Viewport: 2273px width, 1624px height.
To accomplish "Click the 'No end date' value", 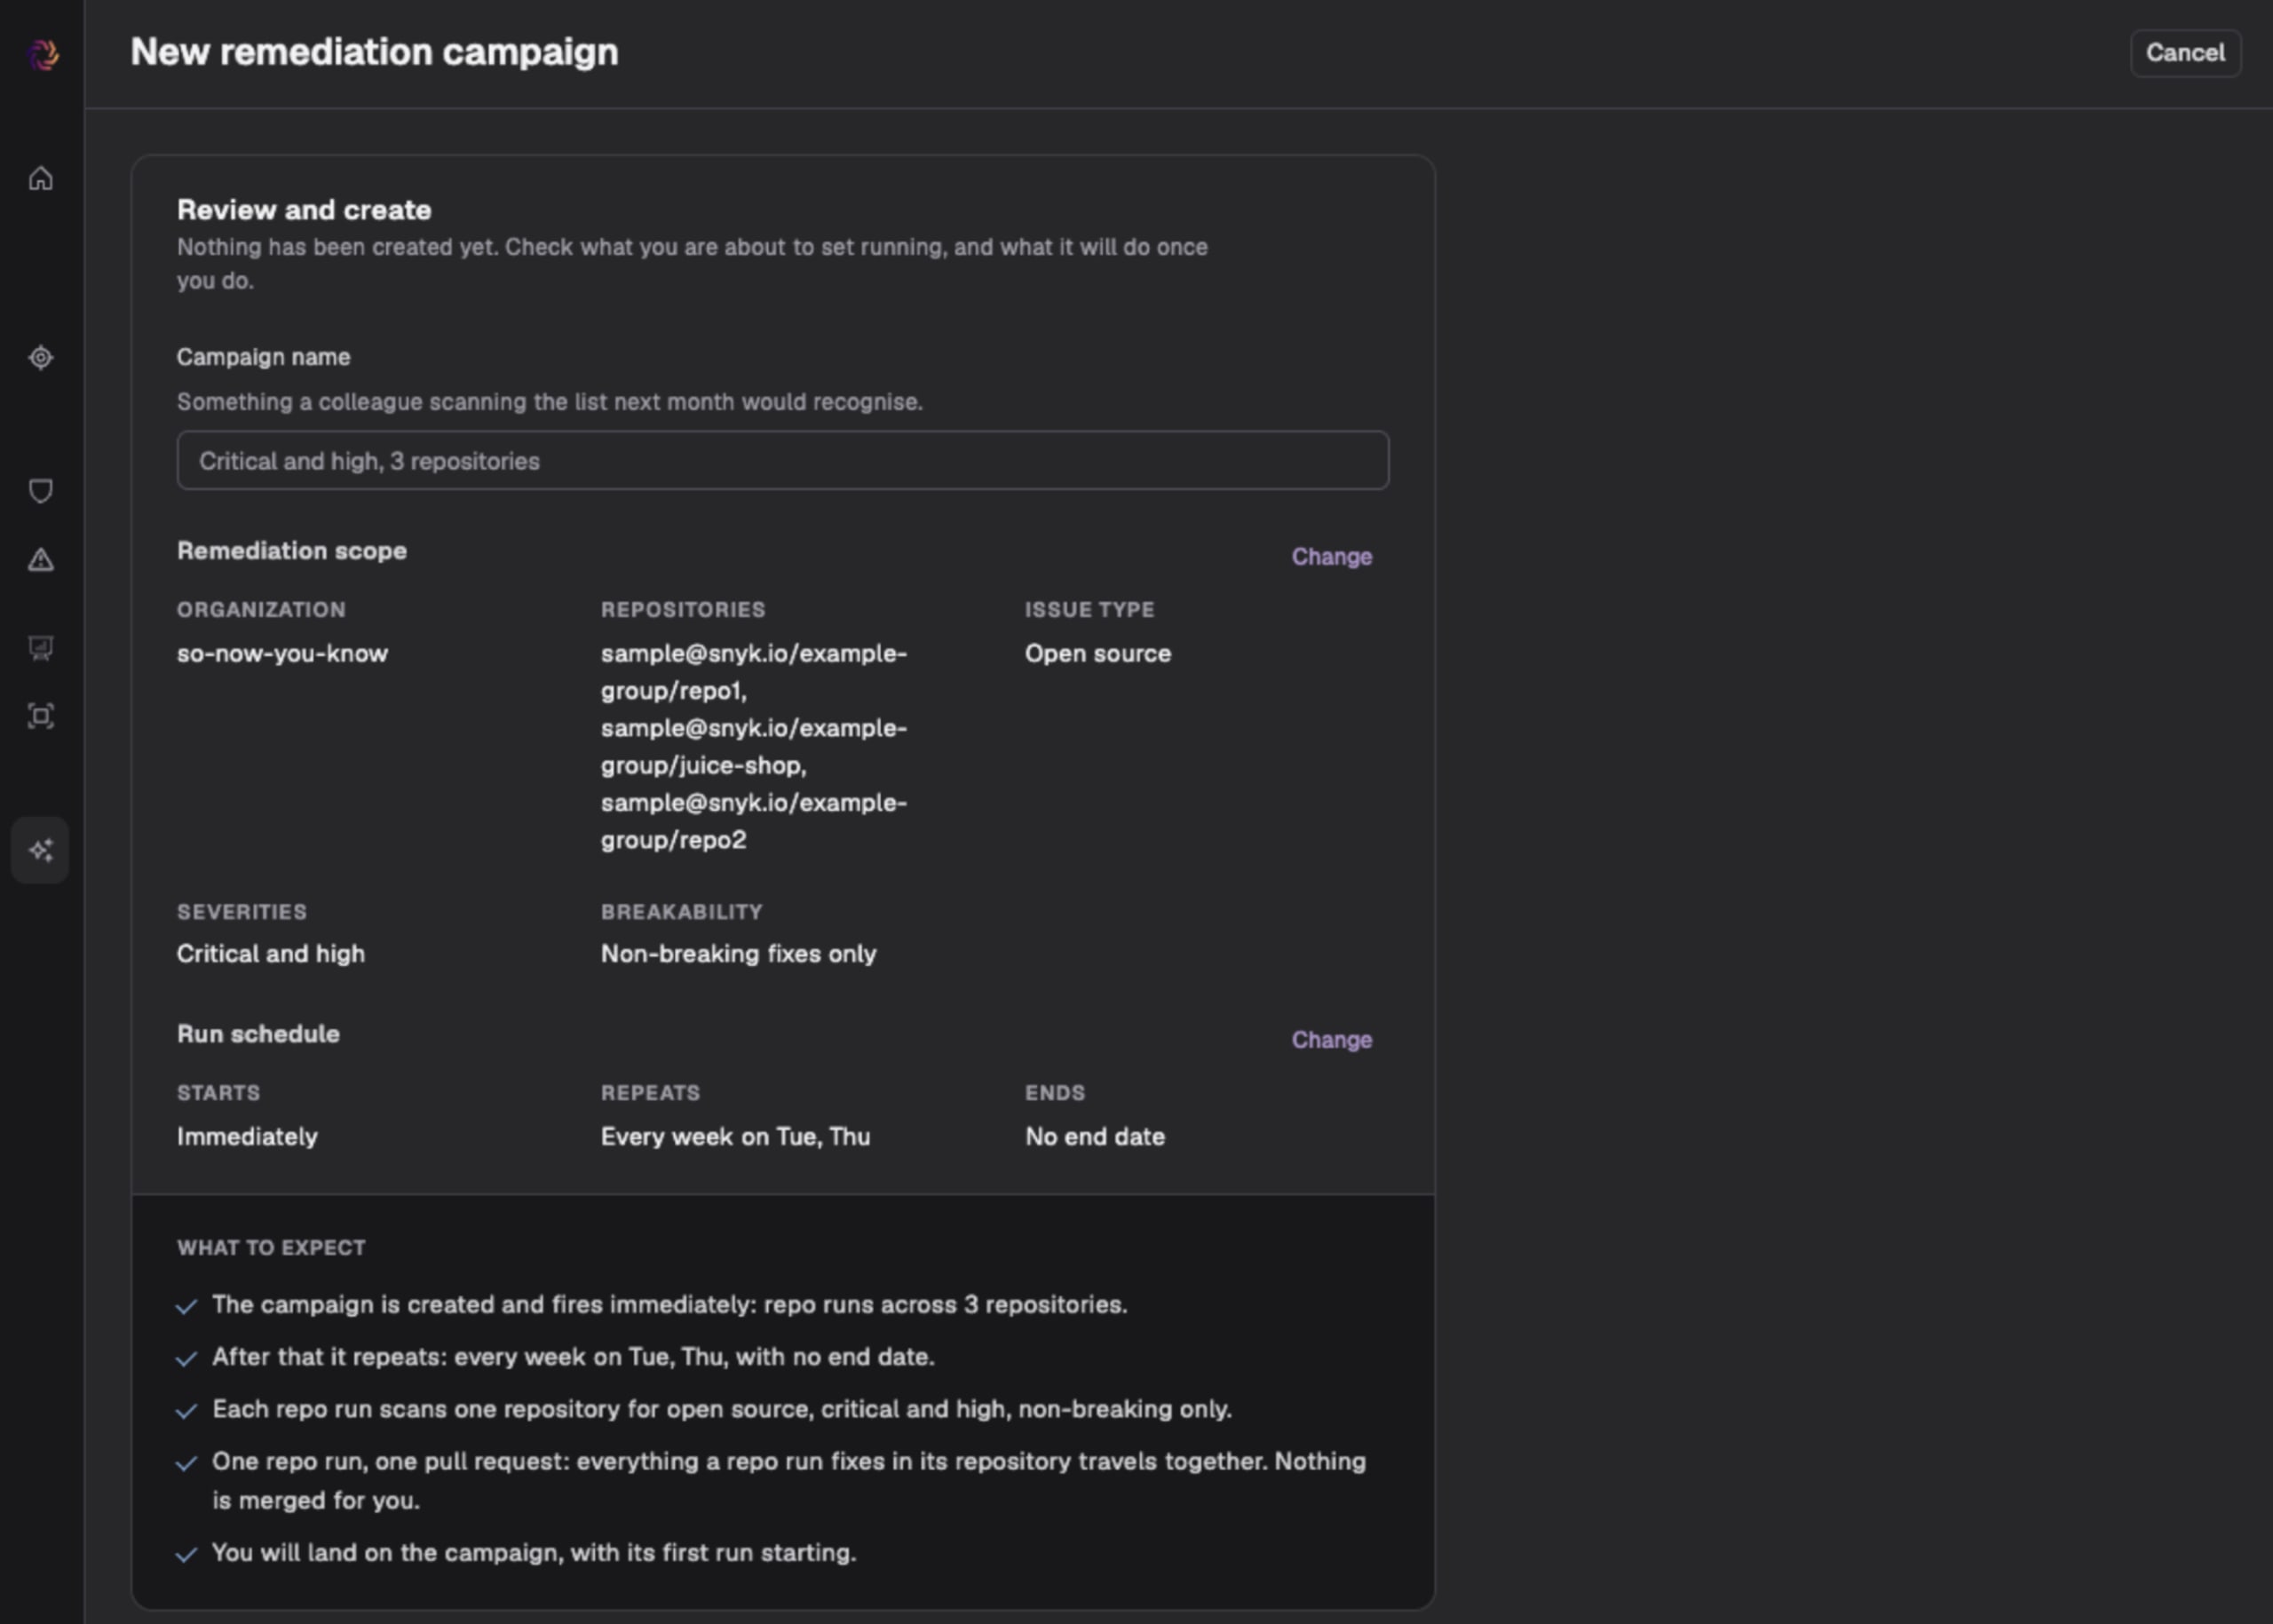I will [1094, 1137].
